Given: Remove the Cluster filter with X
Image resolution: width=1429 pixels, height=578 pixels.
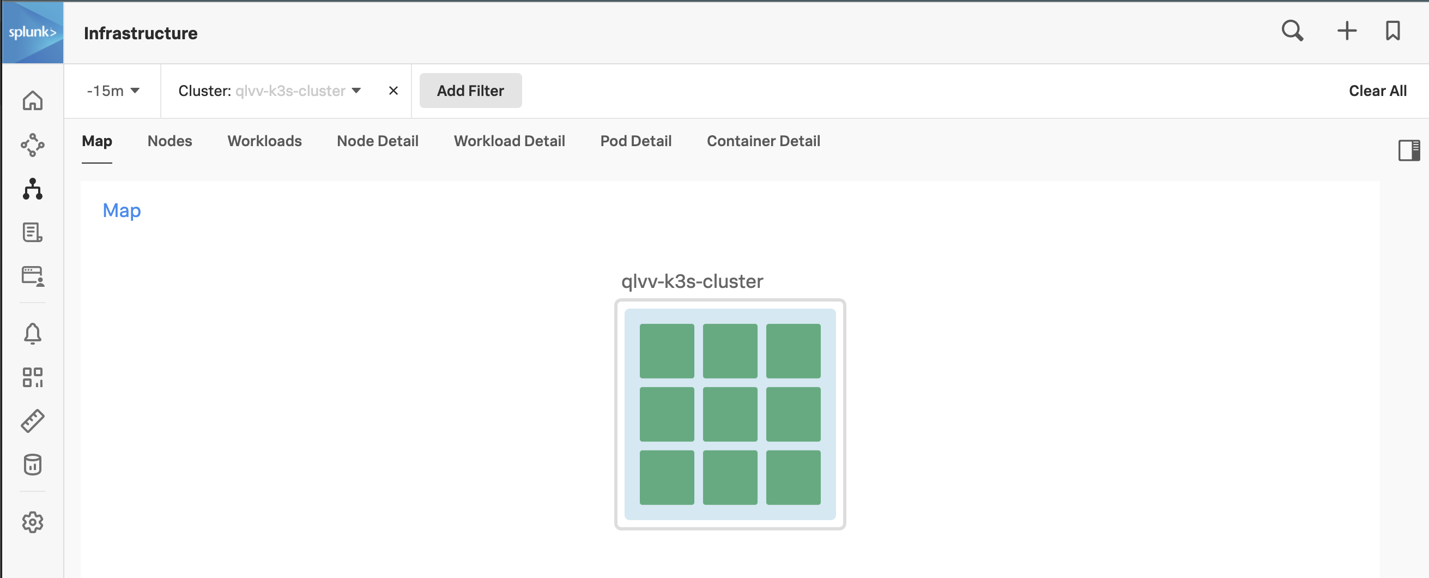Looking at the screenshot, I should point(393,91).
